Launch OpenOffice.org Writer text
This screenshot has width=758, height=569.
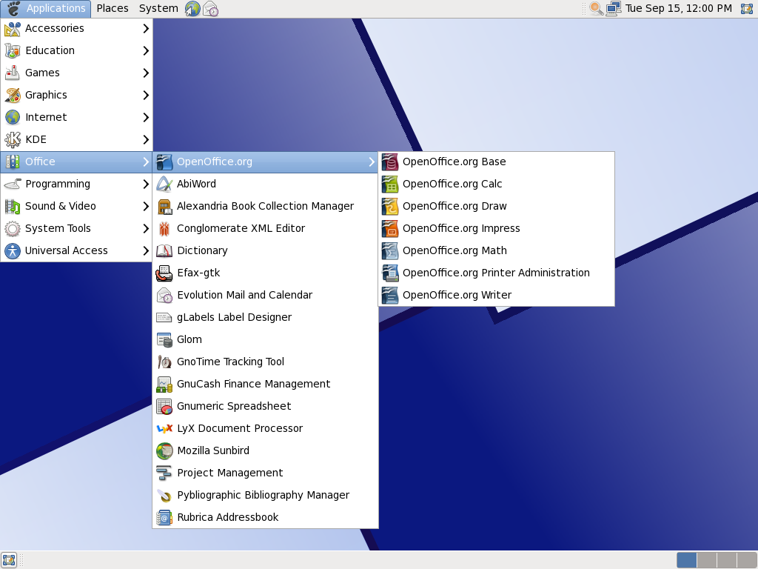coord(457,295)
